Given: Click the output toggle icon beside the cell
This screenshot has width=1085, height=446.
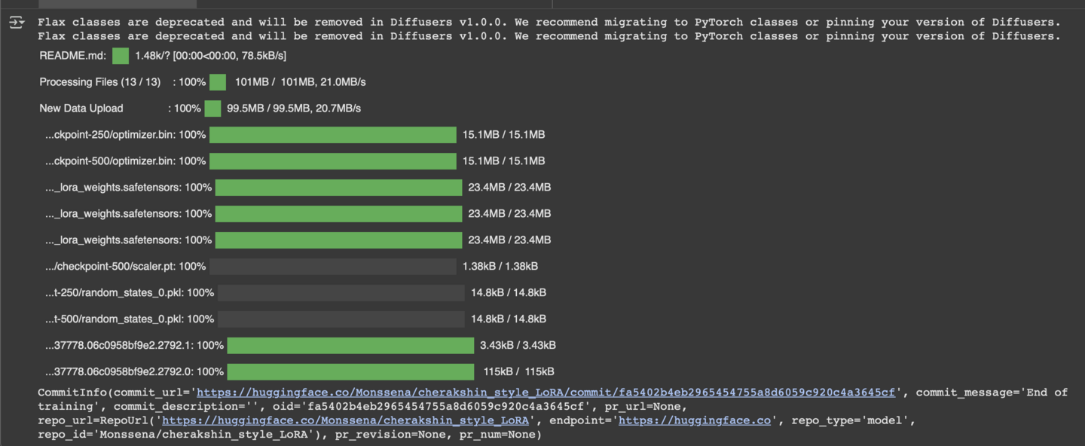Looking at the screenshot, I should coord(17,23).
